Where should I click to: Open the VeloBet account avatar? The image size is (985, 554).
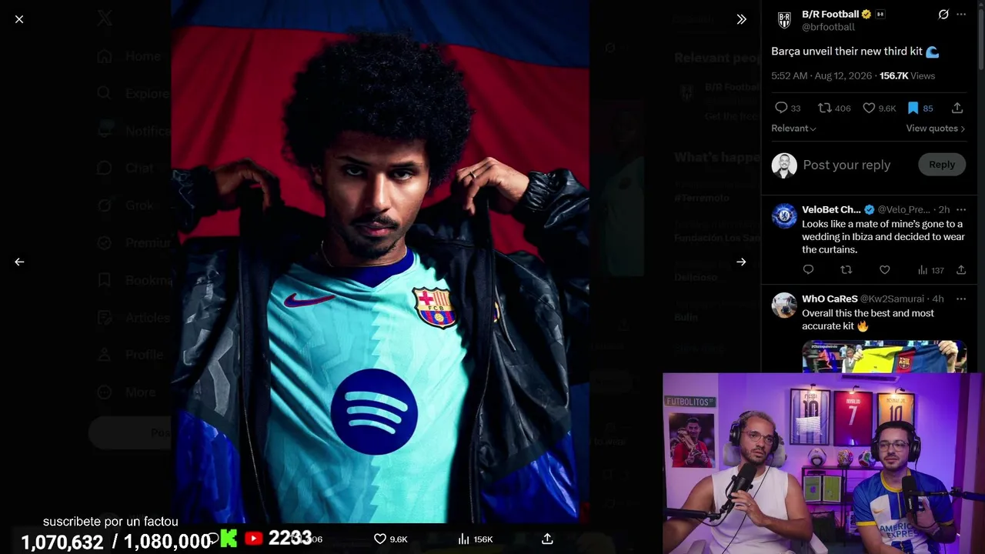[x=784, y=216]
